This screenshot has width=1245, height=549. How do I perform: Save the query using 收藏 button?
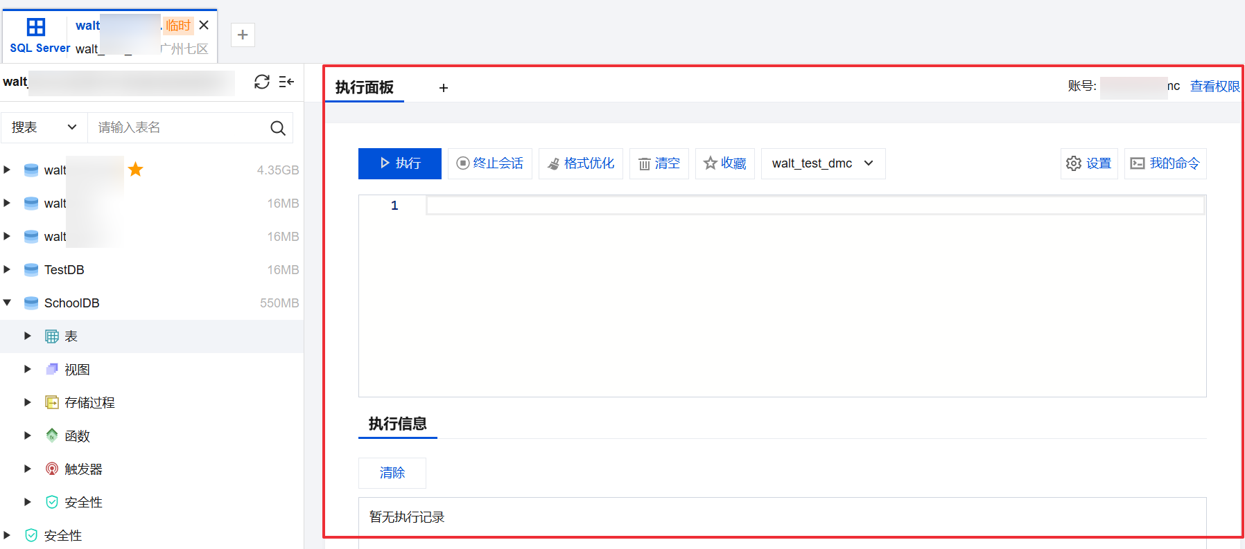tap(725, 163)
